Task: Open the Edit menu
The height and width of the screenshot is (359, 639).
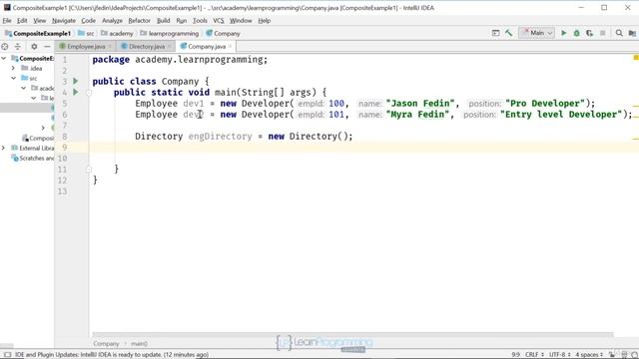Action: (22, 20)
